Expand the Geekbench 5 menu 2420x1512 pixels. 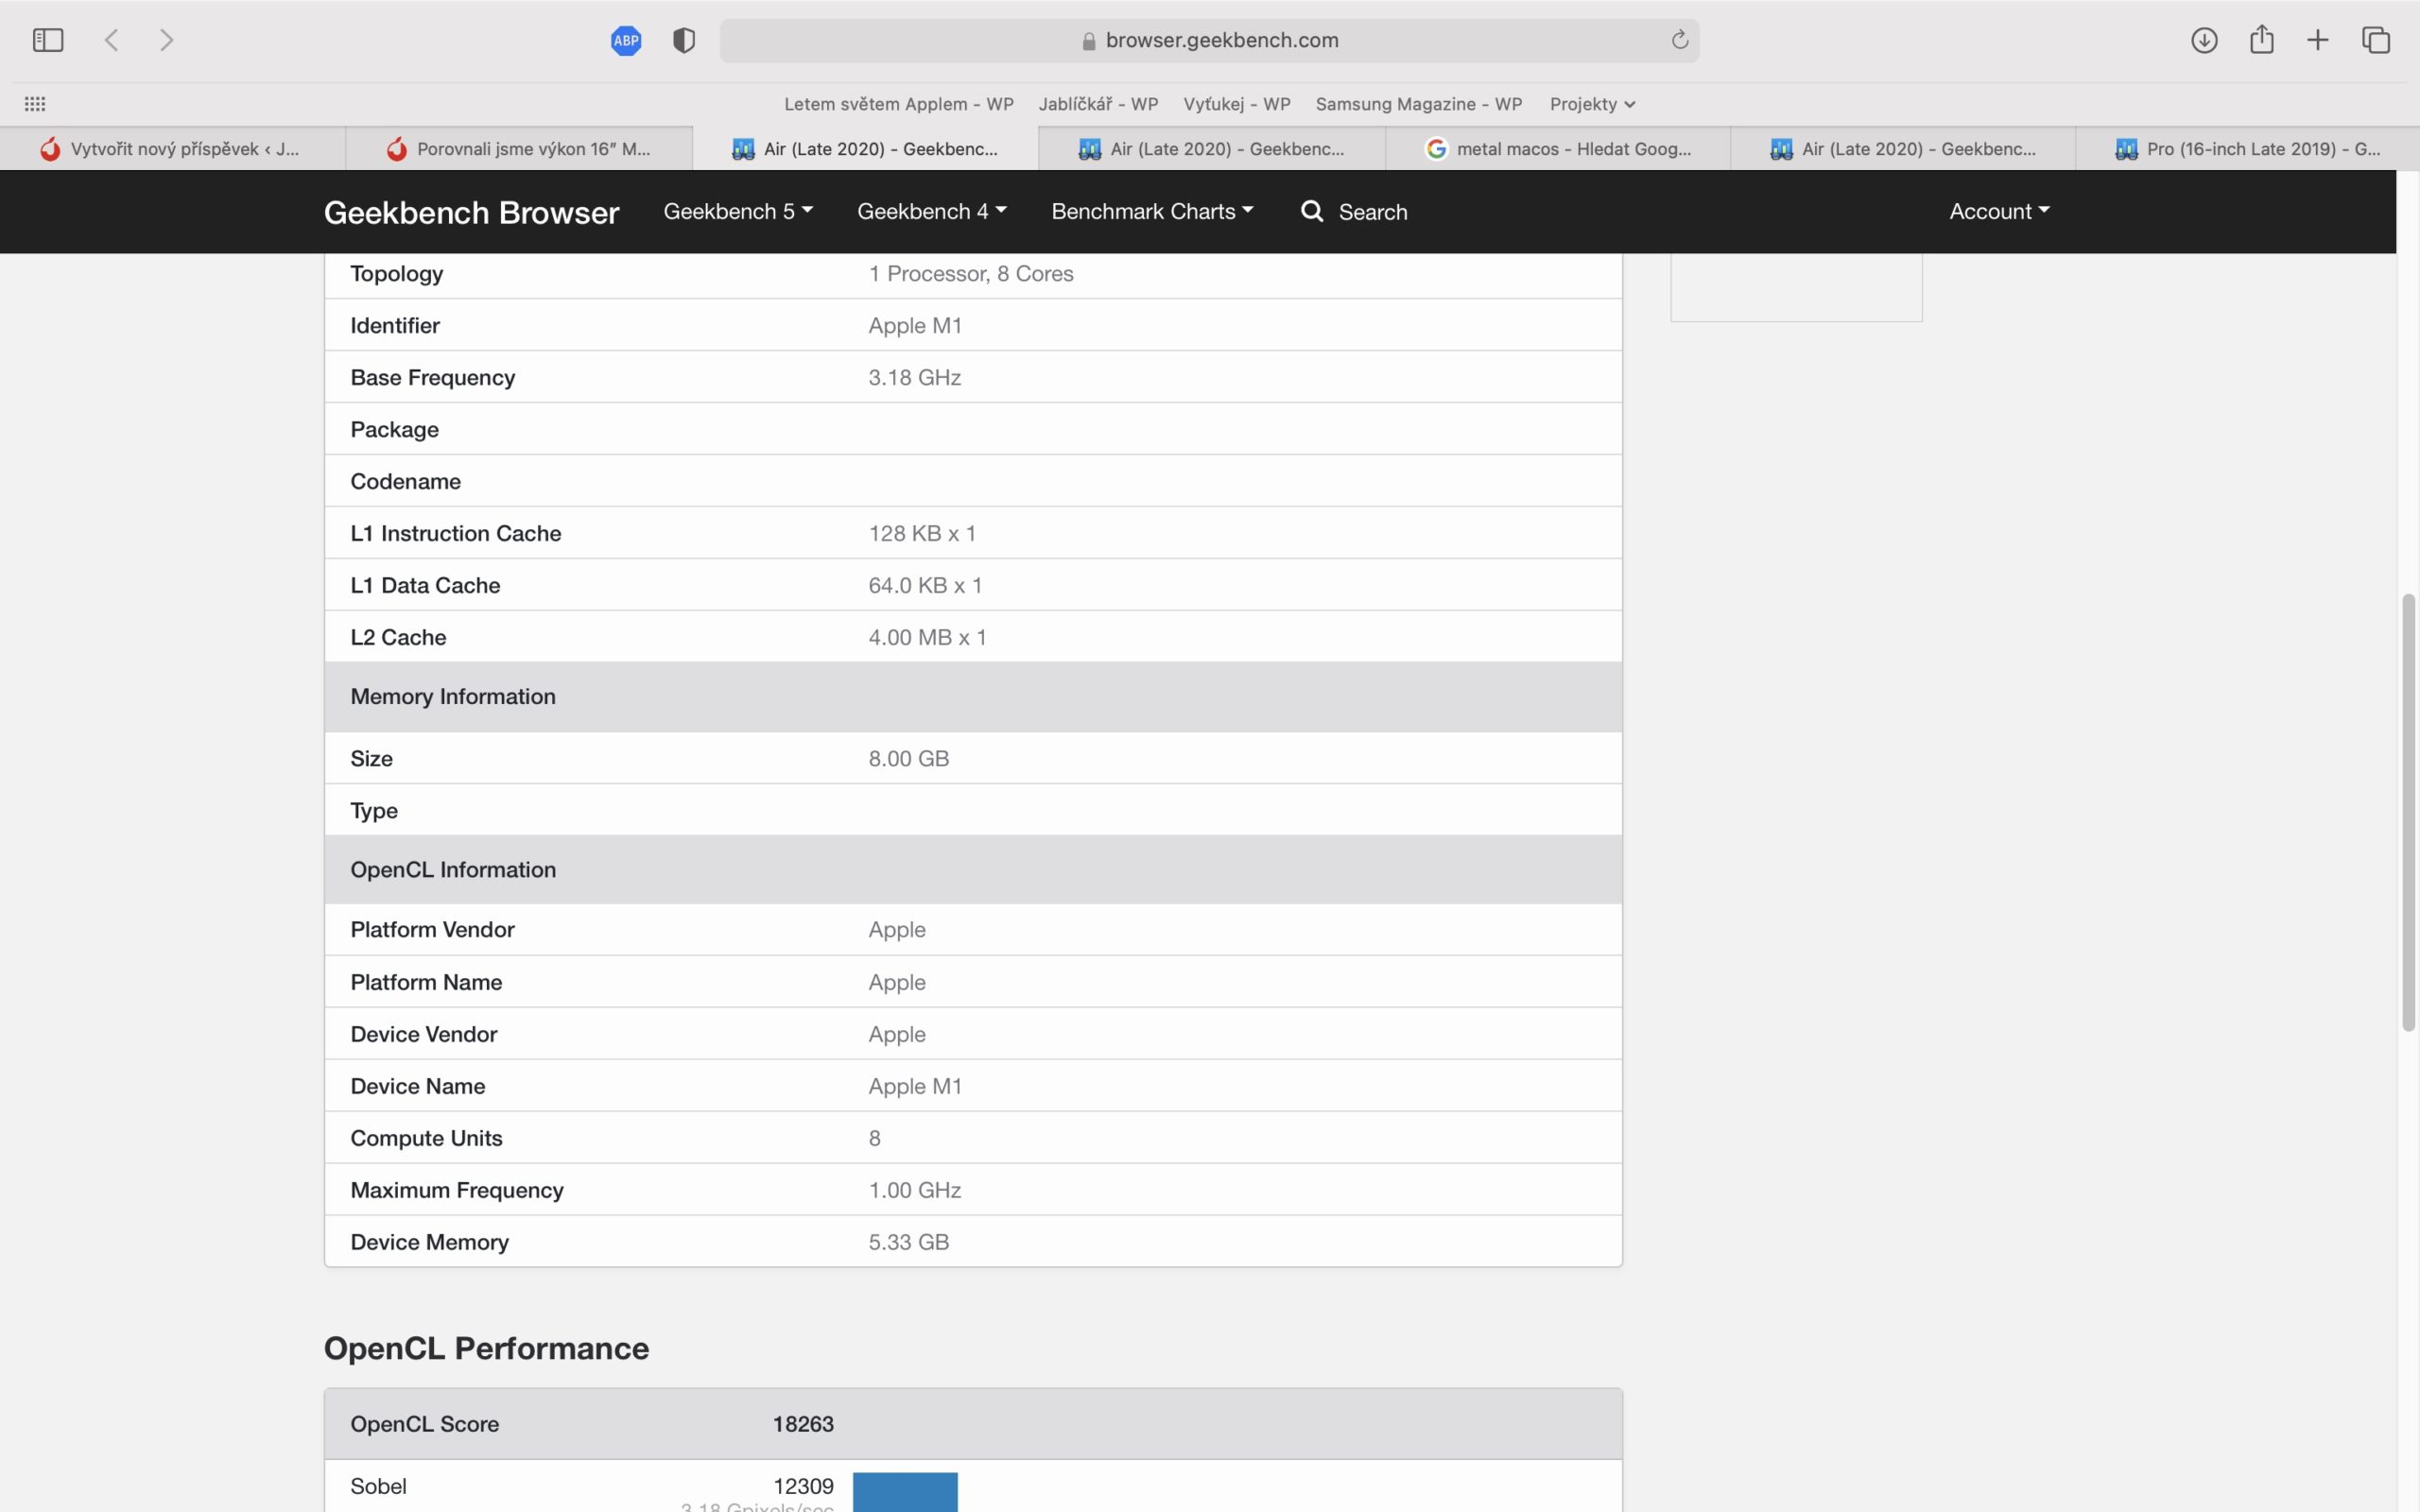(738, 211)
